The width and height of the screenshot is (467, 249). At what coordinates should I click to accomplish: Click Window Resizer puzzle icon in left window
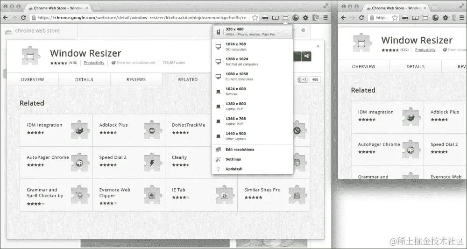pos(31,56)
